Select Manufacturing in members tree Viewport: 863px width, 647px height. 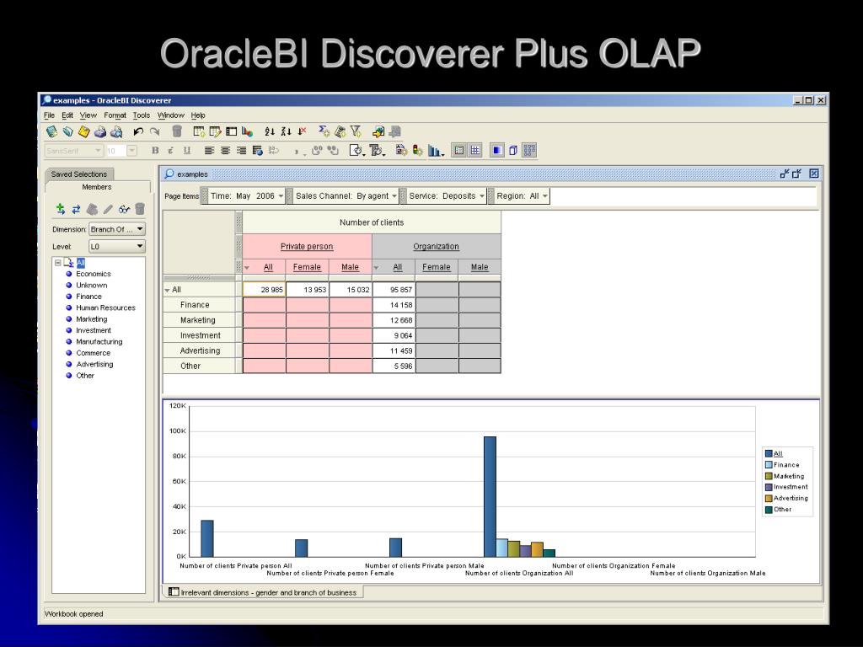click(x=99, y=342)
